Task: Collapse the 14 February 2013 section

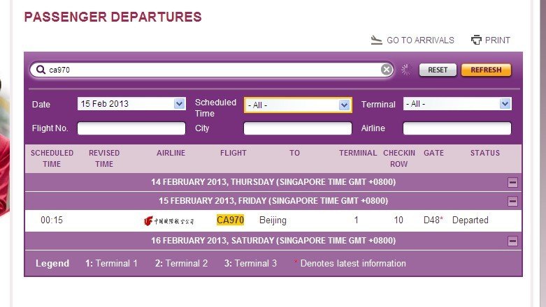Action: tap(513, 183)
